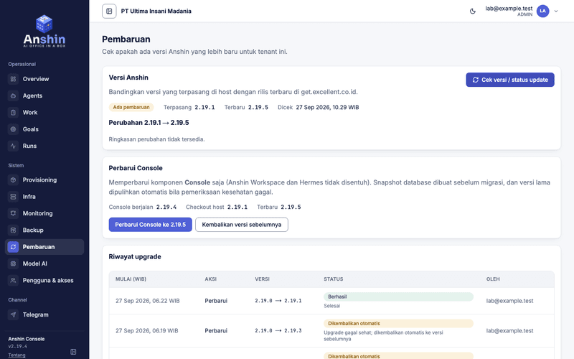
Task: Click the VERSI column header
Action: [262, 279]
